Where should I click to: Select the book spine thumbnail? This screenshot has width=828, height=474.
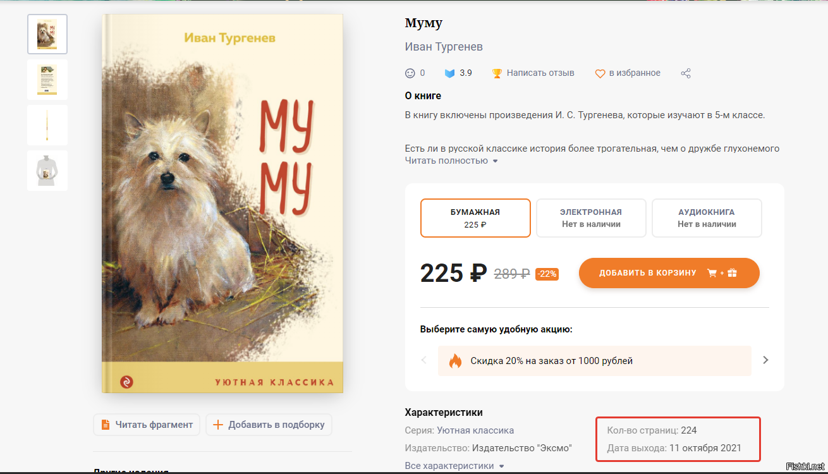click(x=47, y=125)
